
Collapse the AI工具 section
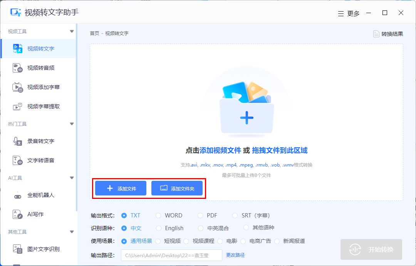(x=72, y=178)
